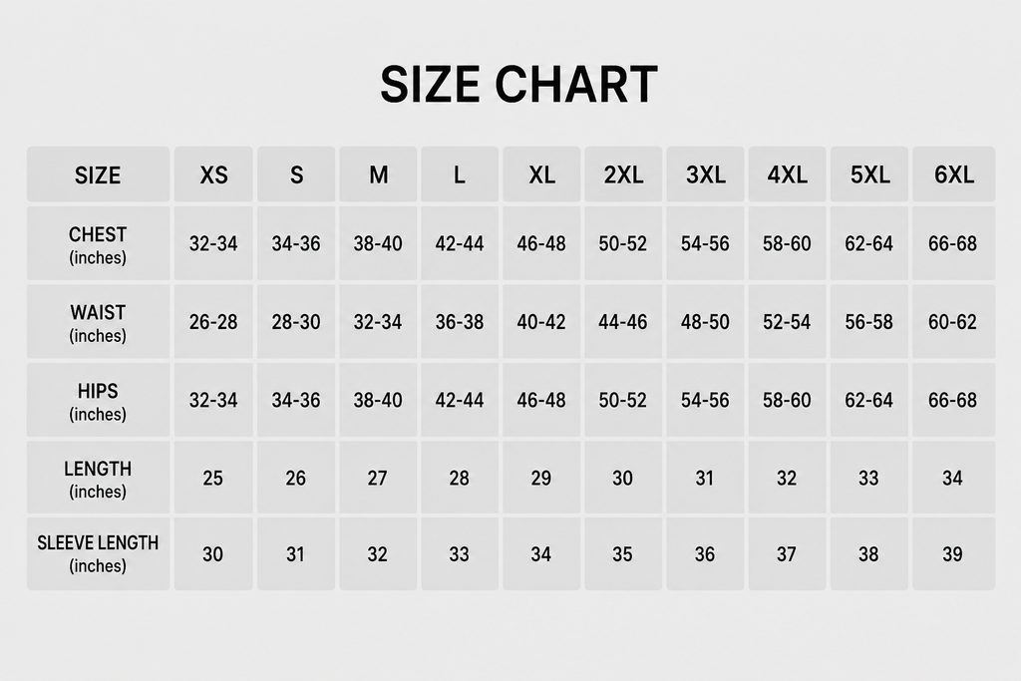This screenshot has height=681, width=1021.
Task: Select the hips 62-64 cell for 5XL
Action: click(x=868, y=400)
